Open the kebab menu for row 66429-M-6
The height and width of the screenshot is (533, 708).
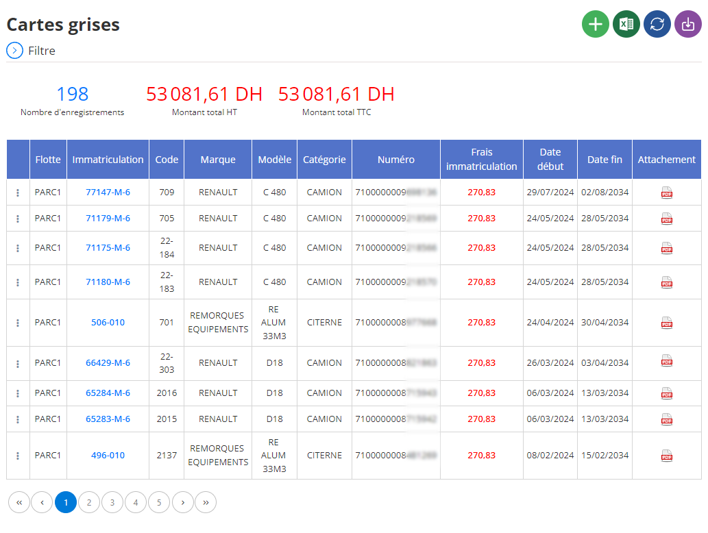pyautogui.click(x=18, y=364)
